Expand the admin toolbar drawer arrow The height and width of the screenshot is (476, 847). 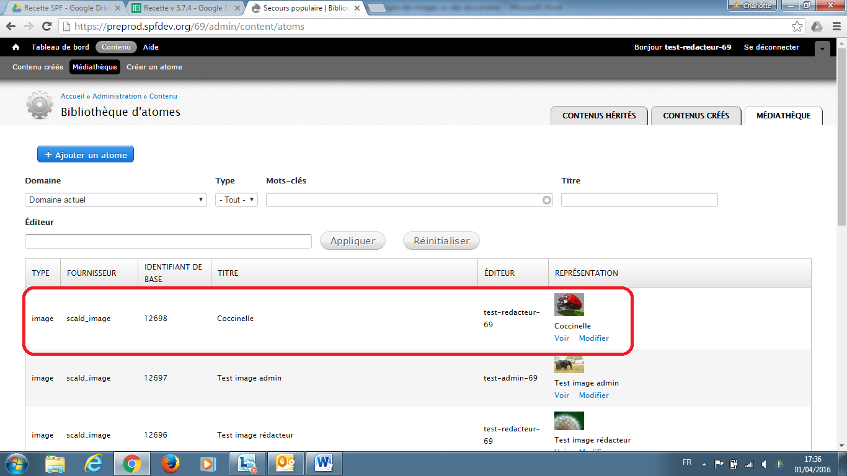822,48
